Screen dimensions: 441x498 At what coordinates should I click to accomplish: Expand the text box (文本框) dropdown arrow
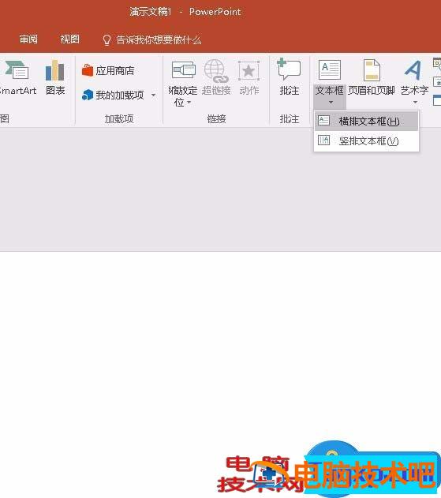click(331, 103)
